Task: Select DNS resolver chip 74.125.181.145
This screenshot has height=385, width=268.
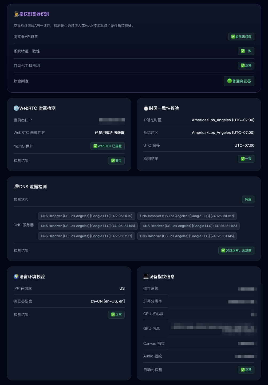Action: pyautogui.click(x=187, y=236)
